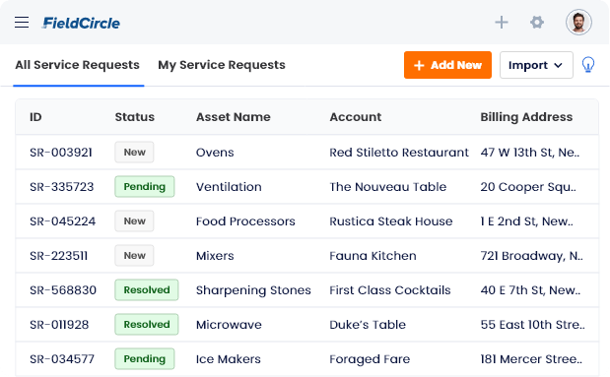Click Rustica Steak House account

(391, 221)
